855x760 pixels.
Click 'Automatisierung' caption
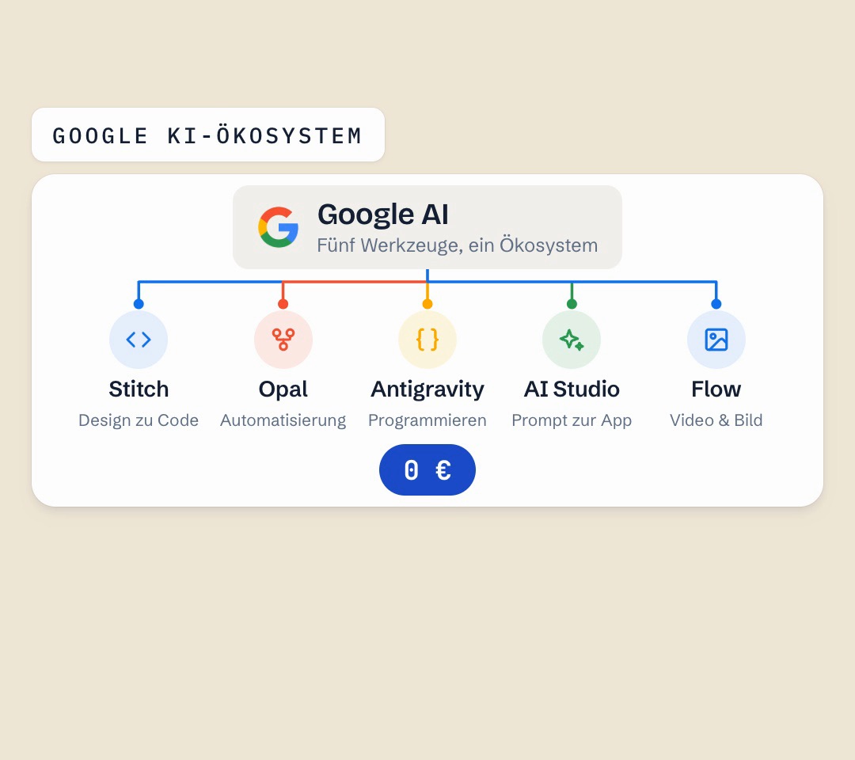pos(283,420)
